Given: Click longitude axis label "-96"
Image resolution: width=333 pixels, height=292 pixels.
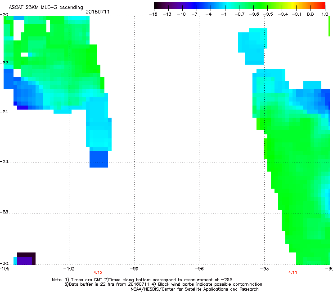Looking at the screenshot, I should pos(199,269).
